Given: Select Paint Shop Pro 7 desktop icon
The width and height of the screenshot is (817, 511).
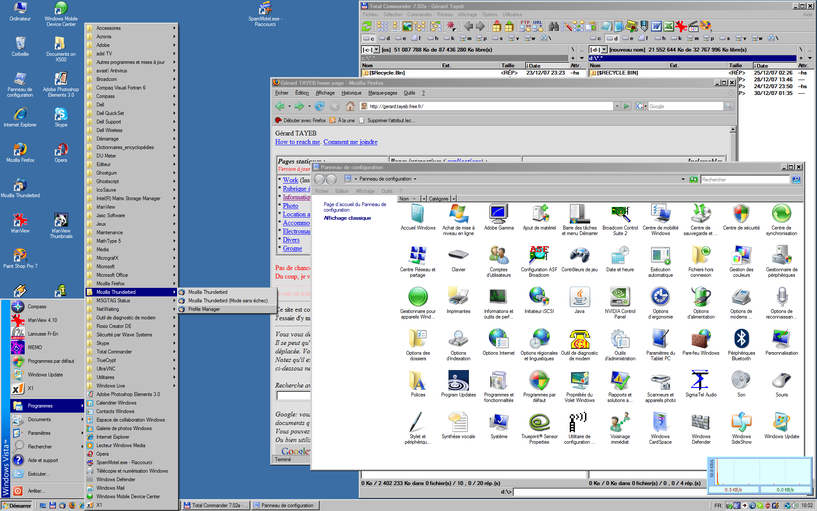Looking at the screenshot, I should pyautogui.click(x=20, y=259).
